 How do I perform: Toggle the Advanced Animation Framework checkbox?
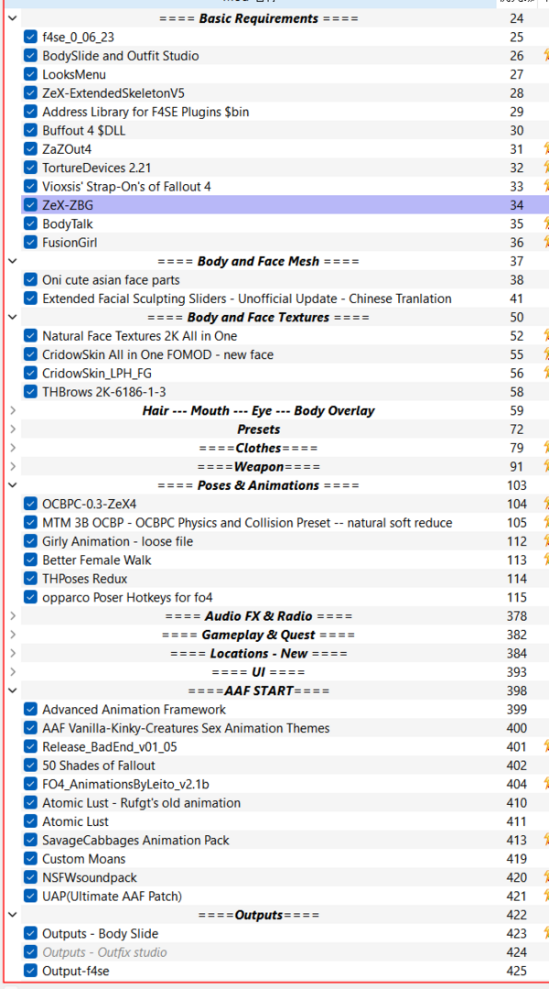[31, 710]
